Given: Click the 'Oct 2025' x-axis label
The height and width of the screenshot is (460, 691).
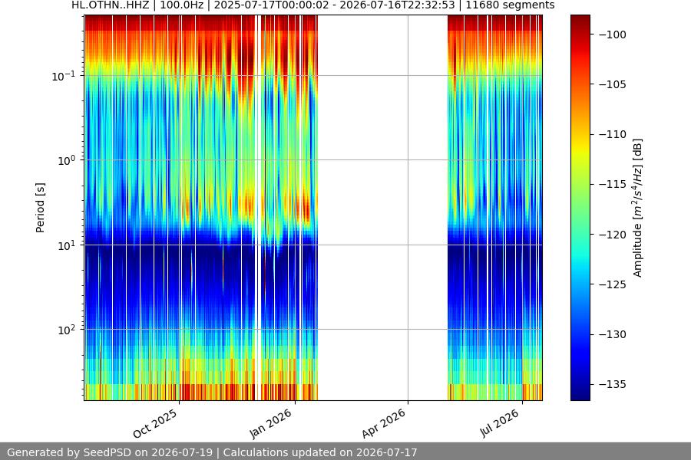Looking at the screenshot, I should (x=155, y=423).
